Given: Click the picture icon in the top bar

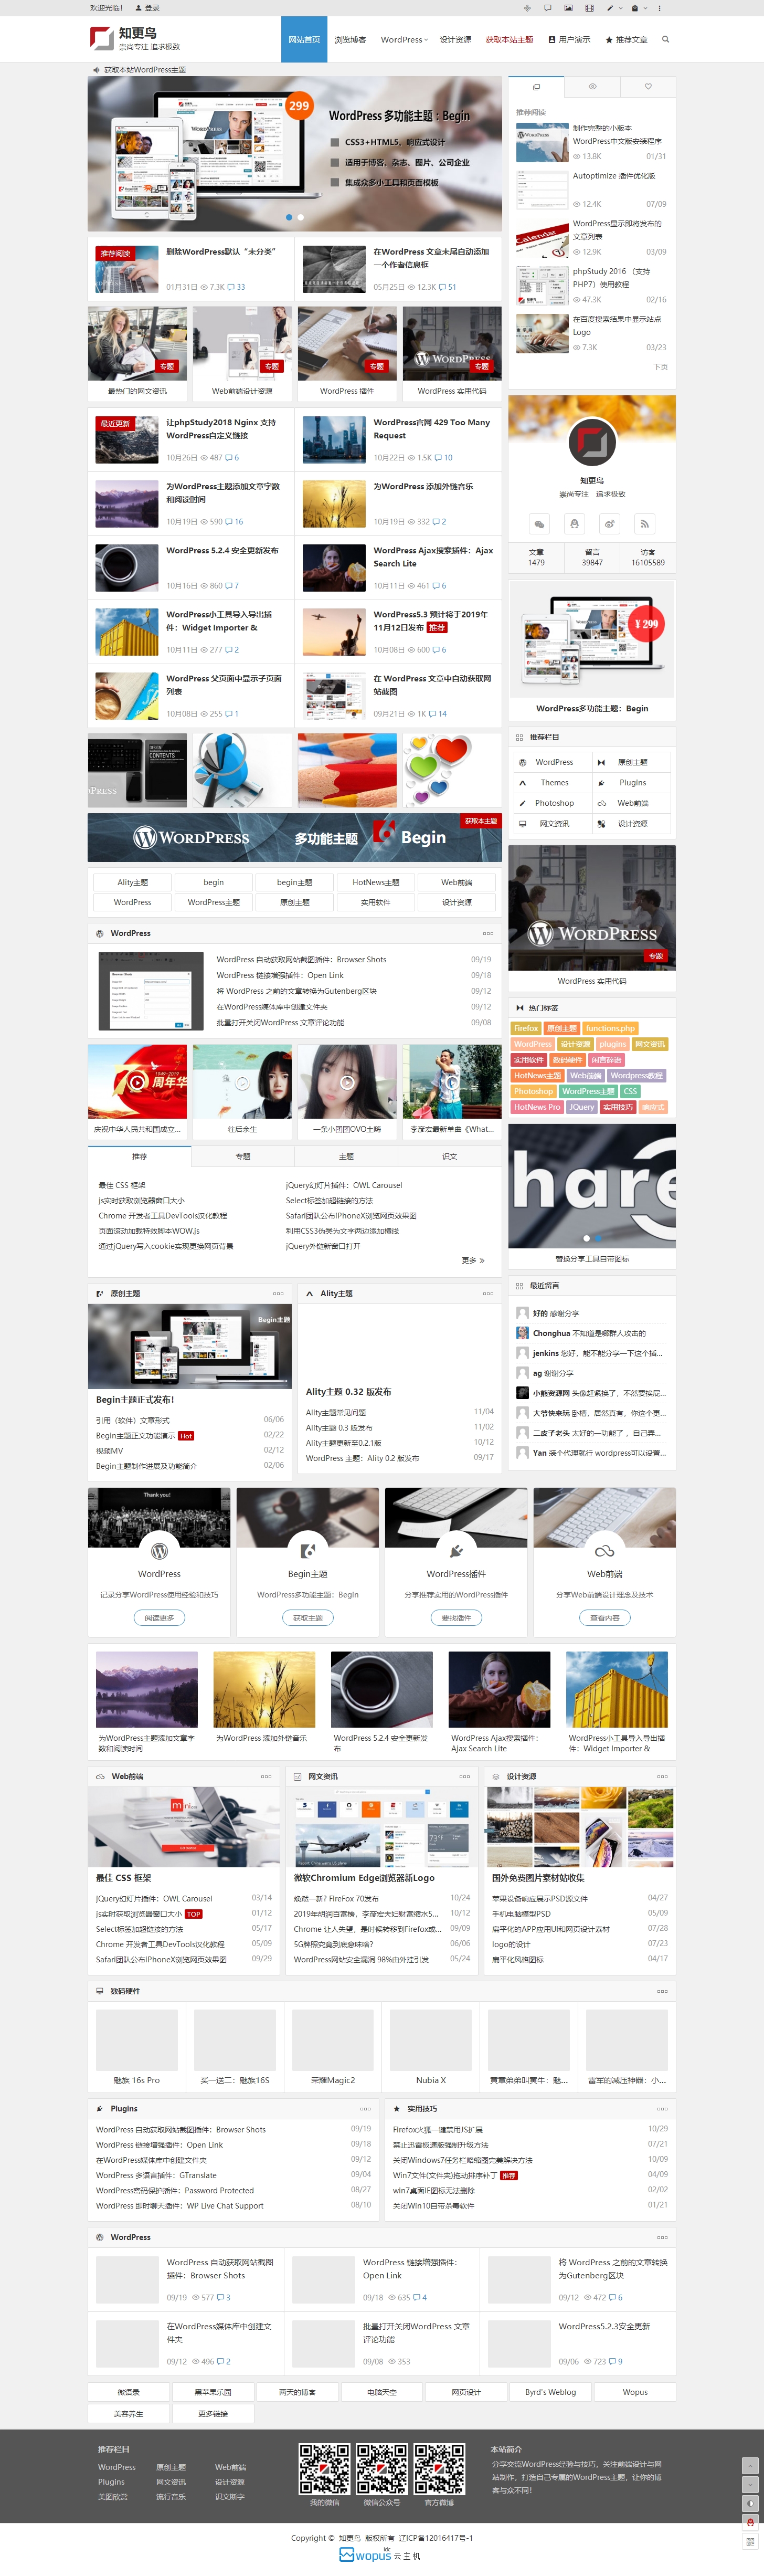Looking at the screenshot, I should coord(568,8).
